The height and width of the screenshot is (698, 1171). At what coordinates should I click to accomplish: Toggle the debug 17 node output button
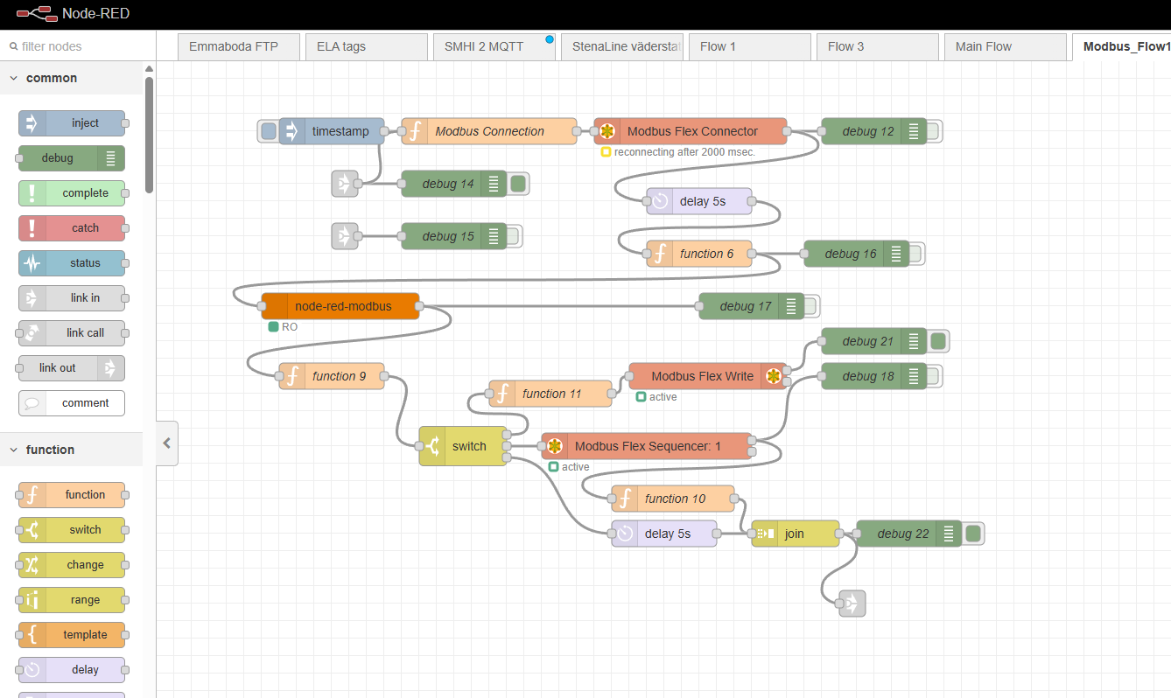pos(810,306)
